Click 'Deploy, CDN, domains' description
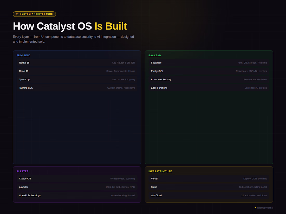The image size is (286, 214). 255,179
